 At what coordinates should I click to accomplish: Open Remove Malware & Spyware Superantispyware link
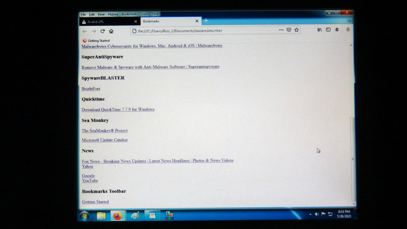click(x=150, y=67)
